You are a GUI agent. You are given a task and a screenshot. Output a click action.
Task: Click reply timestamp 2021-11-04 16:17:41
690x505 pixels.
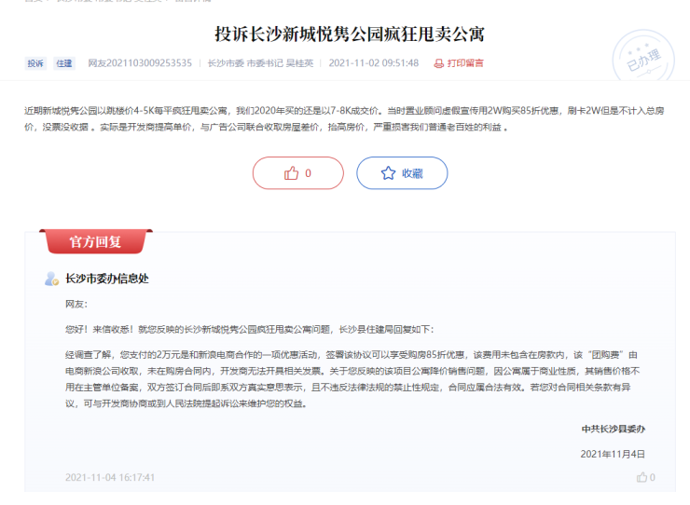point(110,477)
